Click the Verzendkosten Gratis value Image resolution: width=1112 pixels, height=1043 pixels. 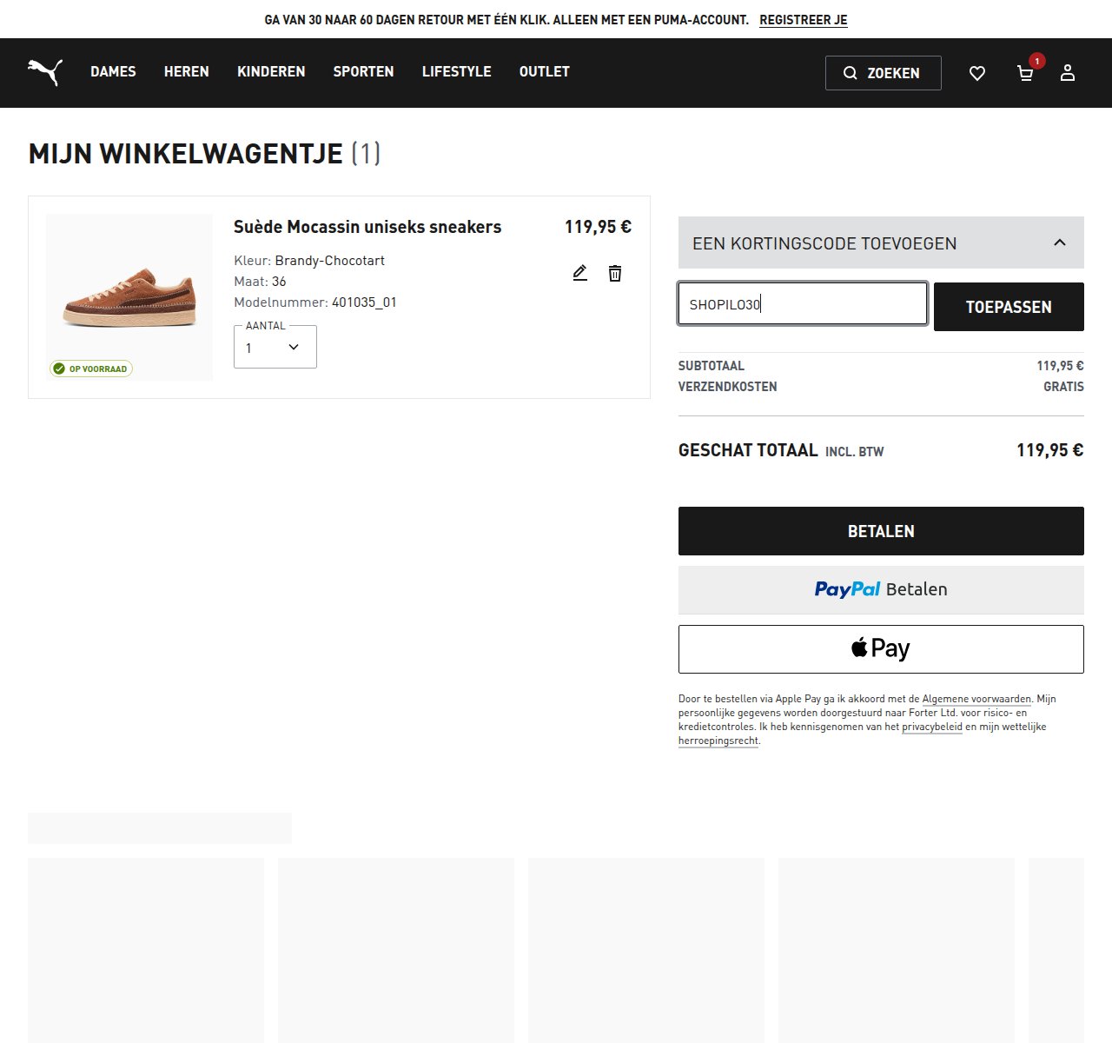(1063, 387)
